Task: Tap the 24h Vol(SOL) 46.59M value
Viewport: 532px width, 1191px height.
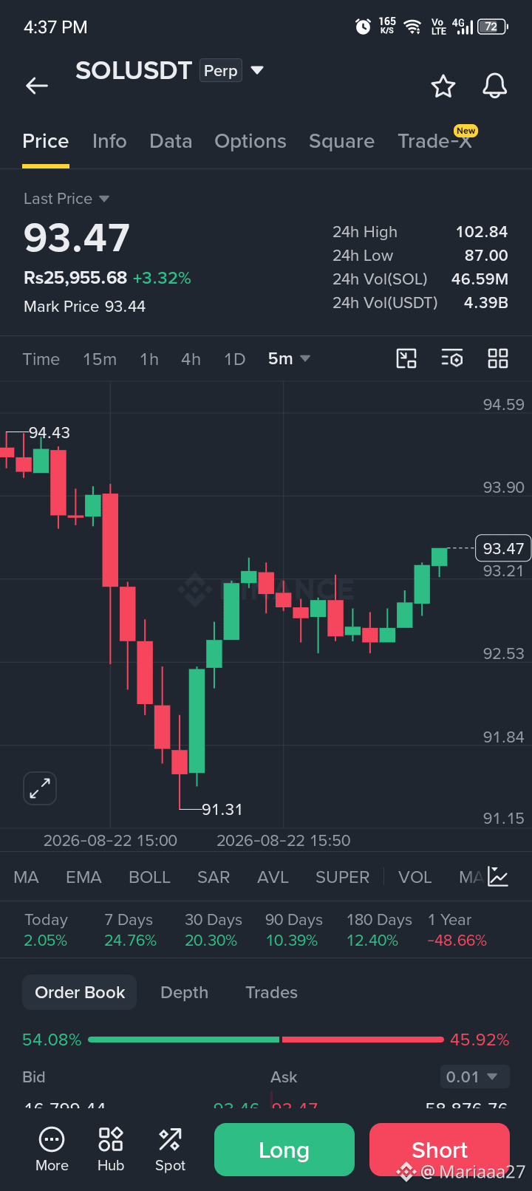Action: coord(480,279)
